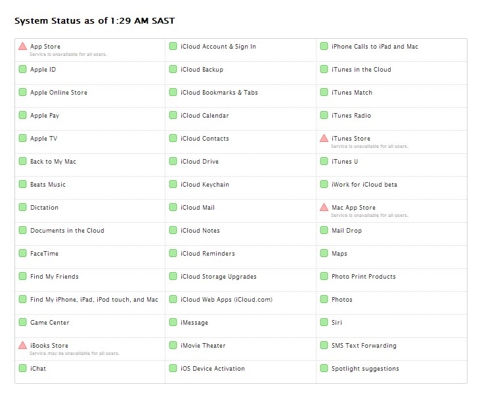Click the green status square for FaceTime

point(22,254)
